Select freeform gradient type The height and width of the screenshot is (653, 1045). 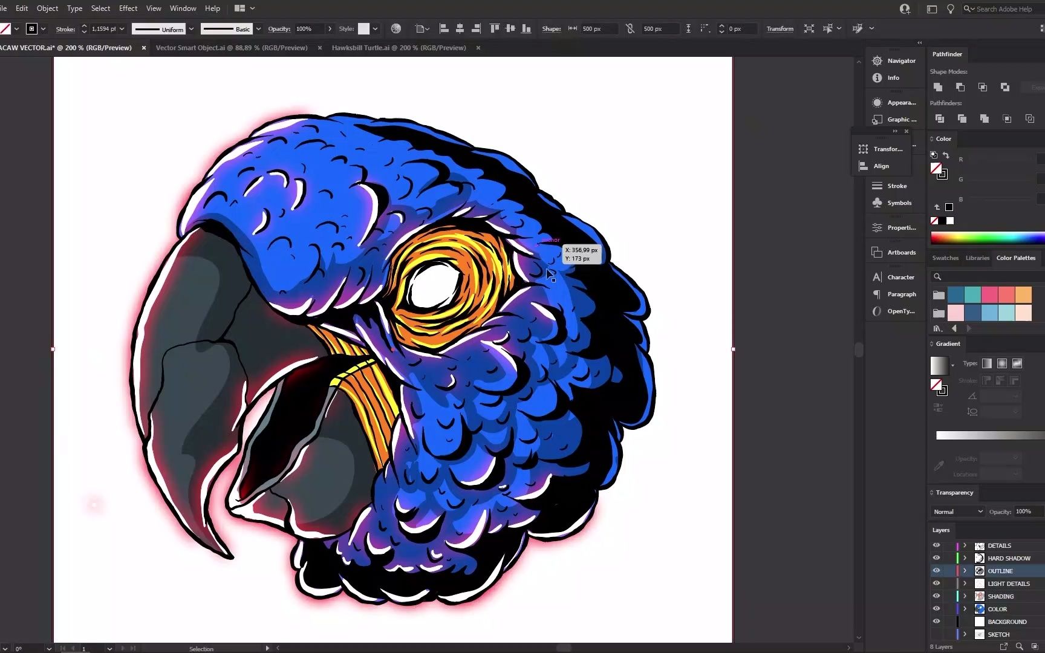(x=1017, y=363)
